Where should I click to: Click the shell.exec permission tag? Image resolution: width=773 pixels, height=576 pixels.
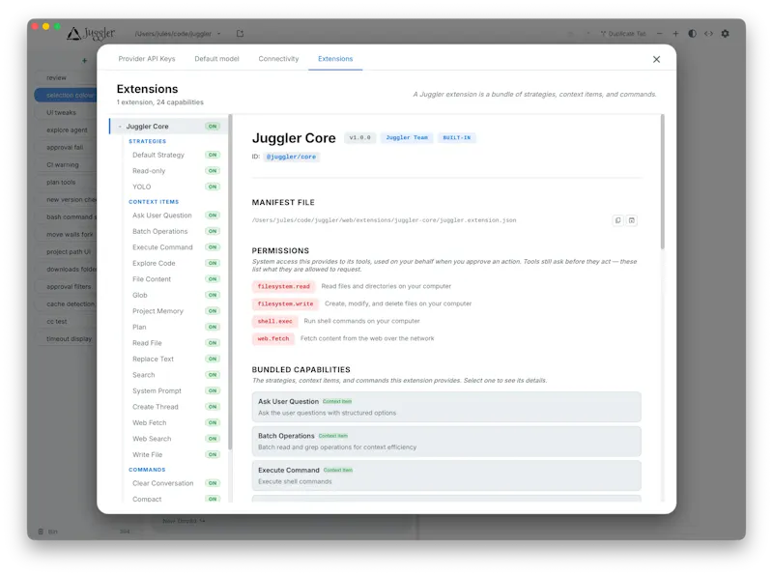coord(274,322)
